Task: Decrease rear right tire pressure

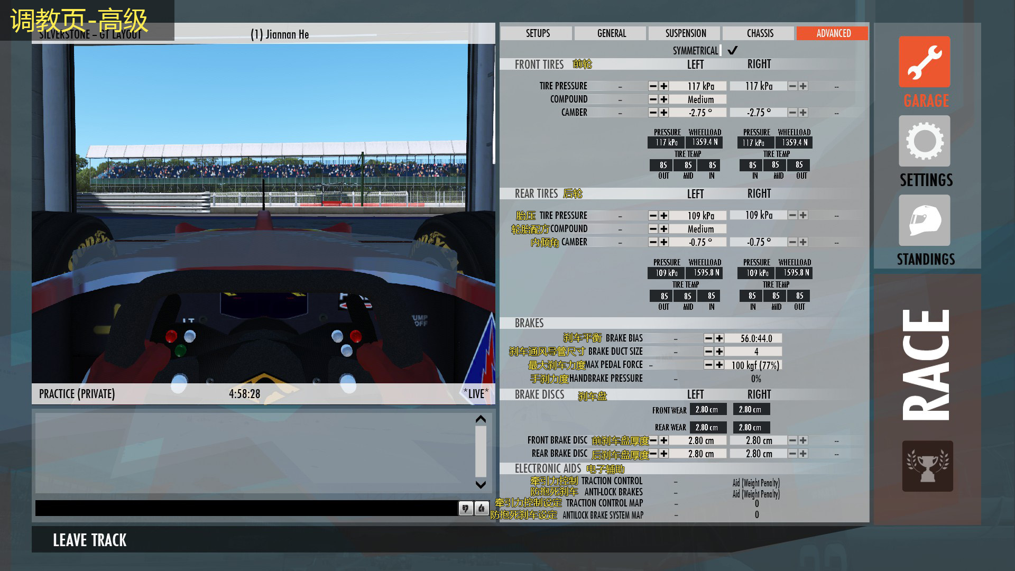Action: (x=792, y=215)
